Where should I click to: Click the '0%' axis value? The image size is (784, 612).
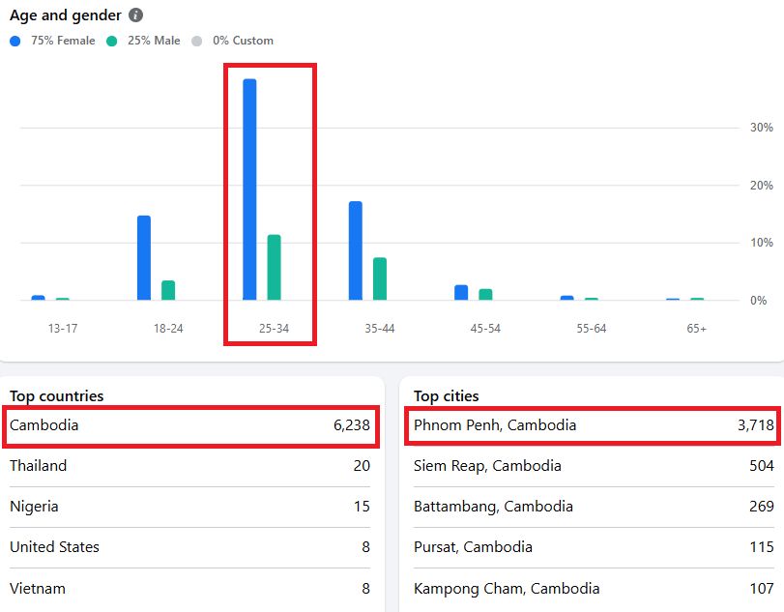pos(759,301)
